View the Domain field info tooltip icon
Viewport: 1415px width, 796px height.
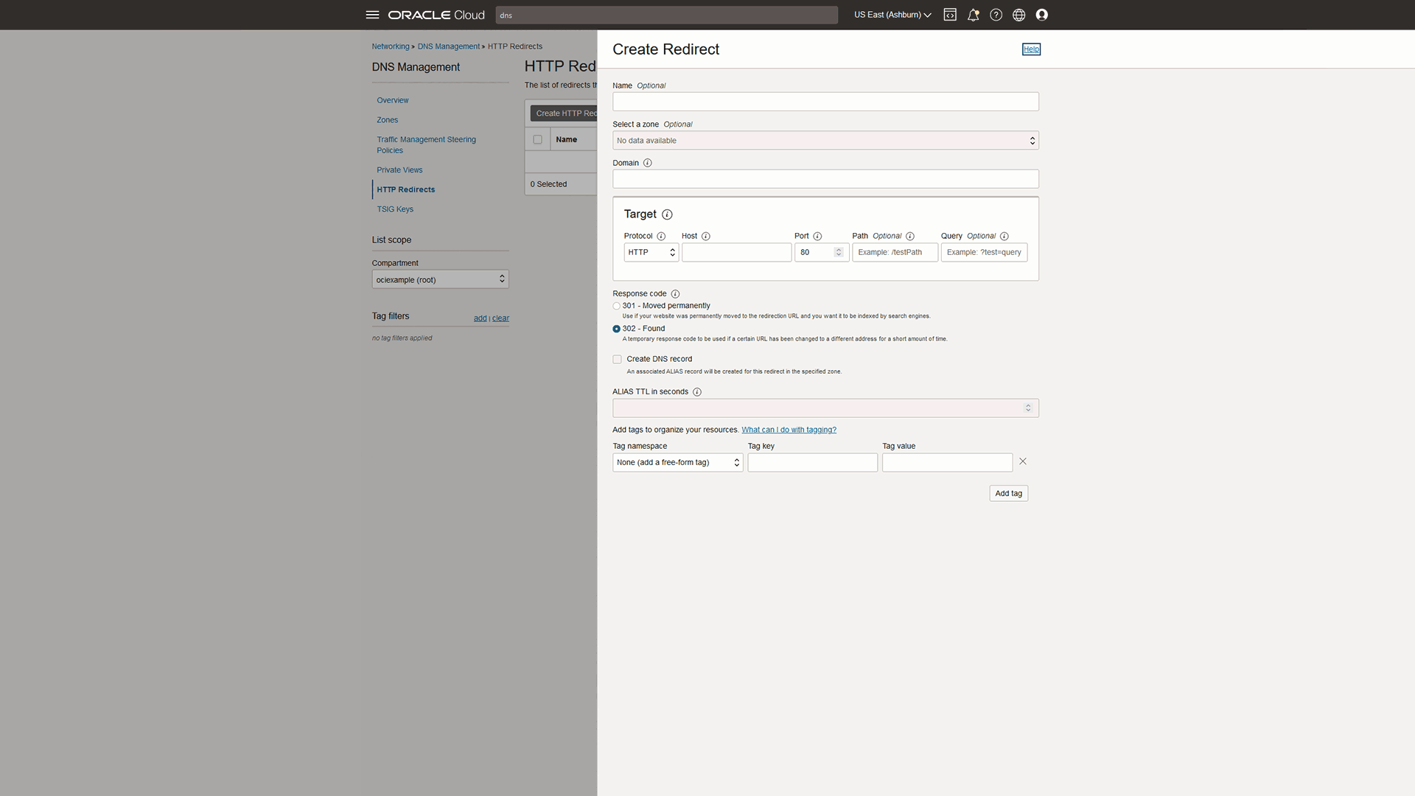pos(647,163)
